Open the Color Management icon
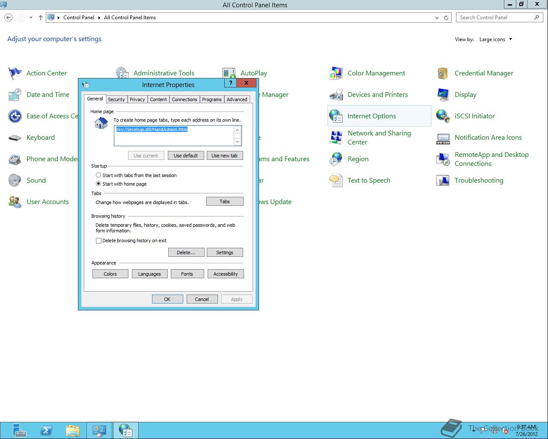Viewport: 548px width, 439px height. pos(336,73)
